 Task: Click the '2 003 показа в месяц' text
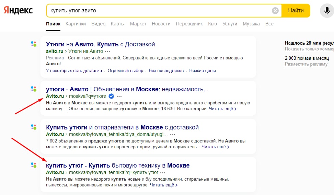[307, 58]
